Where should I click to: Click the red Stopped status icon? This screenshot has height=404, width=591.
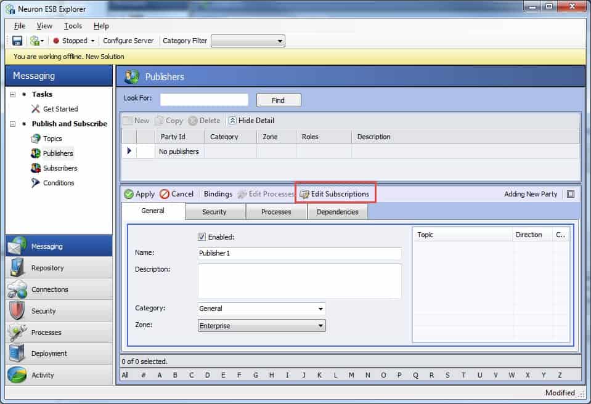[56, 41]
